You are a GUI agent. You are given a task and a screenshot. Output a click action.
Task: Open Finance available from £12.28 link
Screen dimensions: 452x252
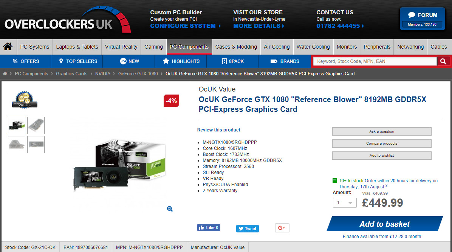coord(382,237)
